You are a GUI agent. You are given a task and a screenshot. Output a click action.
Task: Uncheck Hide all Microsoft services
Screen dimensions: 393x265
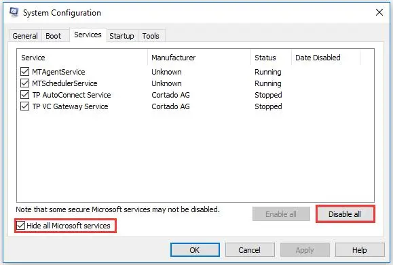(21, 226)
